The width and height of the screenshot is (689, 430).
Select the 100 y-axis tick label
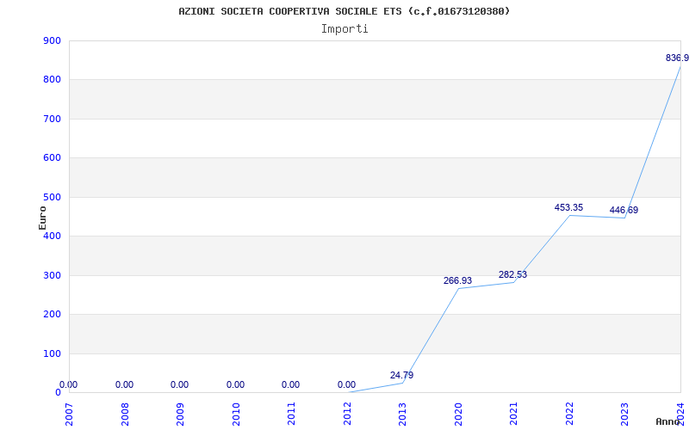click(x=52, y=353)
